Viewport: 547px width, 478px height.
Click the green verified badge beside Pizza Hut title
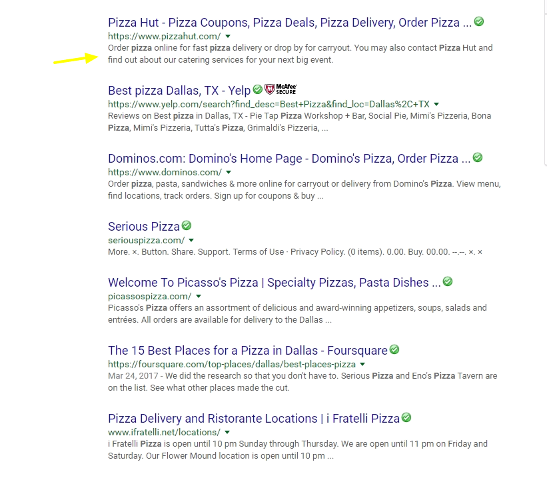click(x=478, y=22)
